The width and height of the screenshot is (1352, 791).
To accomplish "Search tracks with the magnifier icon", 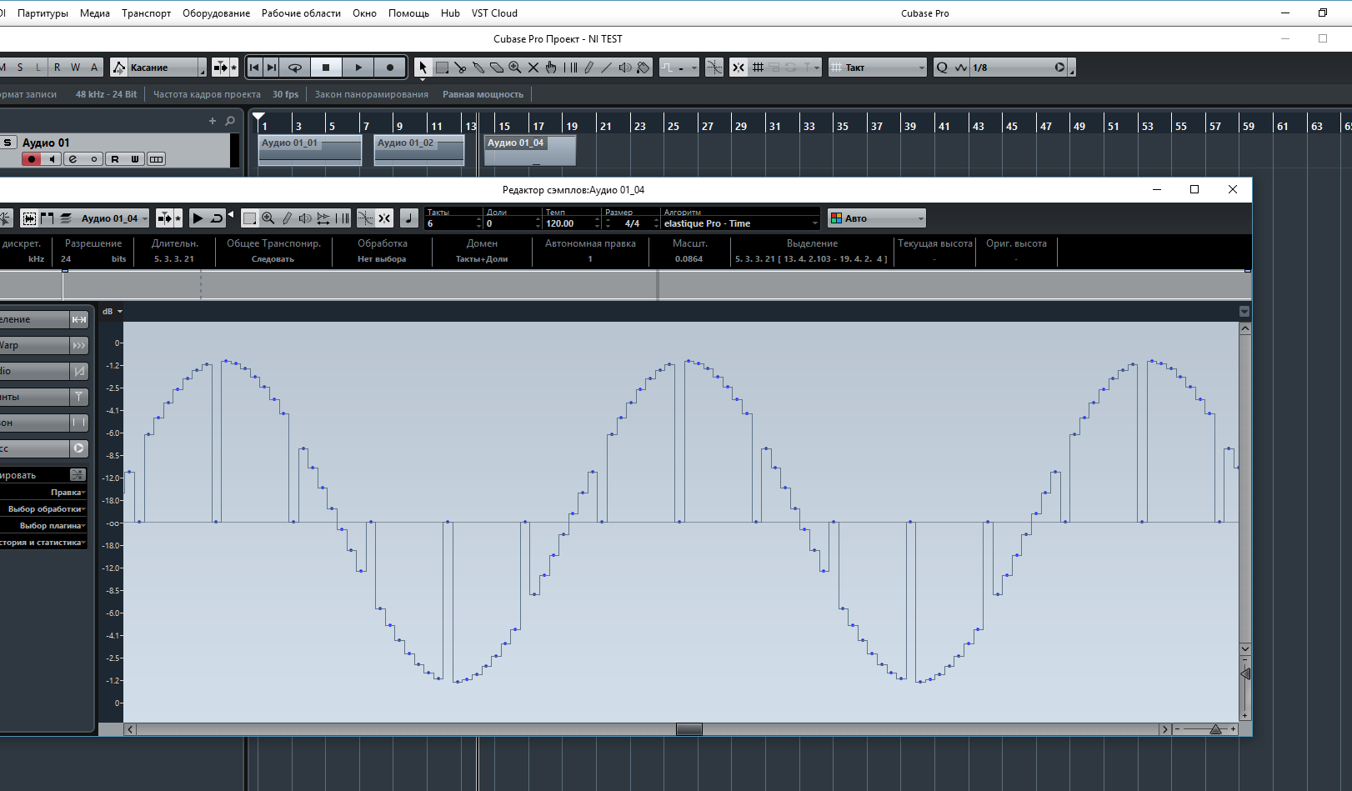I will click(230, 121).
